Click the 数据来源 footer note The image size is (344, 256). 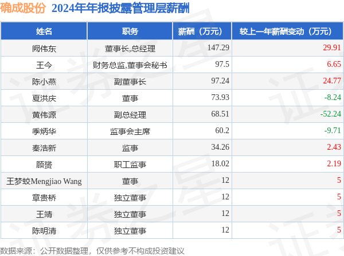[x=92, y=251]
